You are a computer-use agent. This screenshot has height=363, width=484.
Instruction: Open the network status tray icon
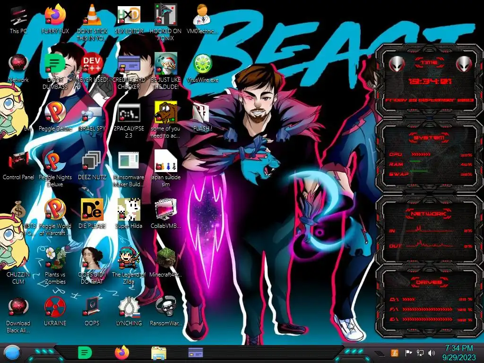pyautogui.click(x=420, y=353)
